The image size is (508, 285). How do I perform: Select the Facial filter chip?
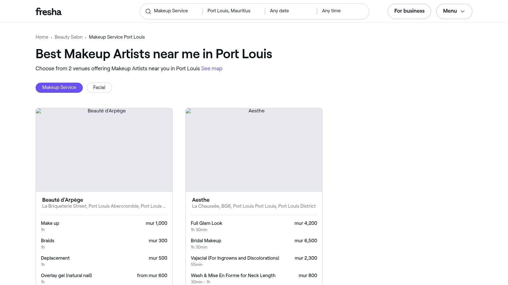(x=99, y=87)
